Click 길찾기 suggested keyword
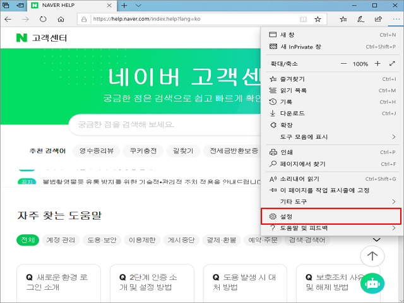This screenshot has height=303, width=404. 183,151
